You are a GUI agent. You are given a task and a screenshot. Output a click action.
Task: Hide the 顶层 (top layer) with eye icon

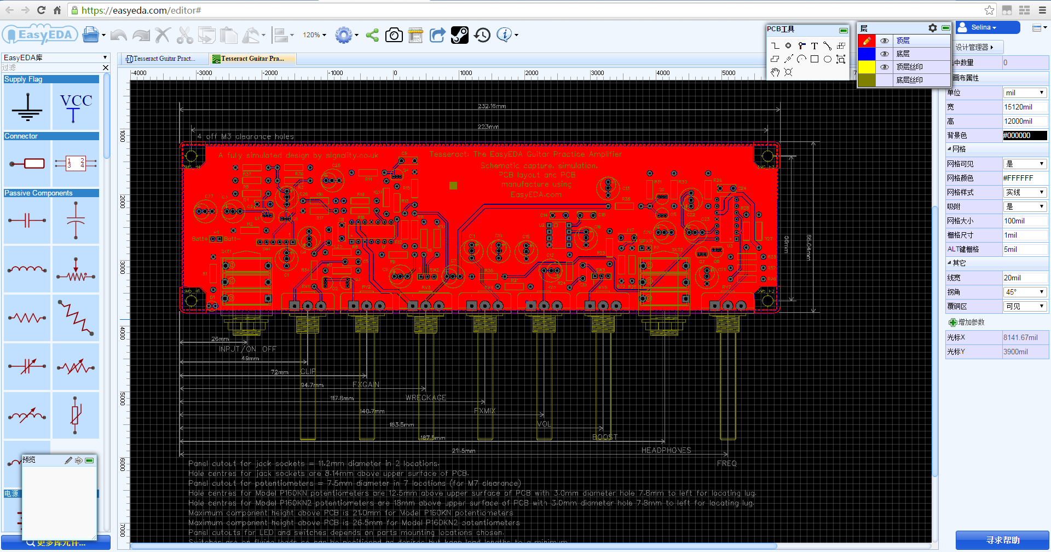pyautogui.click(x=884, y=41)
